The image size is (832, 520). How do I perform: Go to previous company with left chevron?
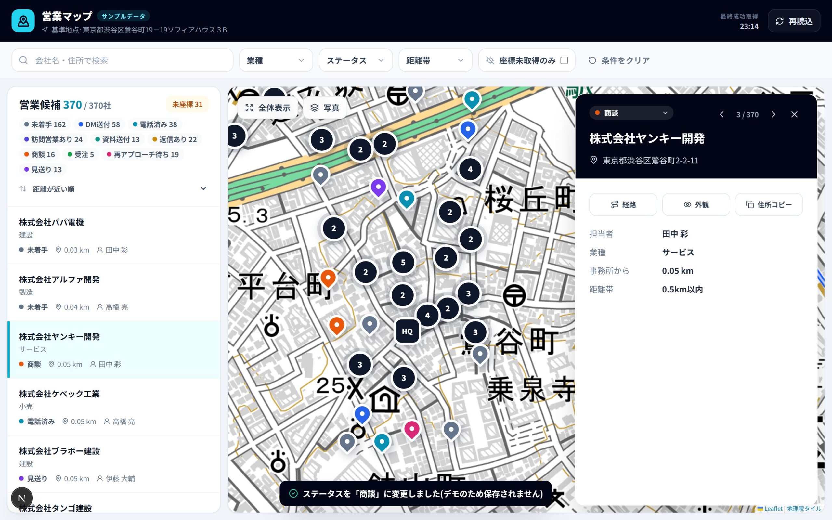coord(721,114)
